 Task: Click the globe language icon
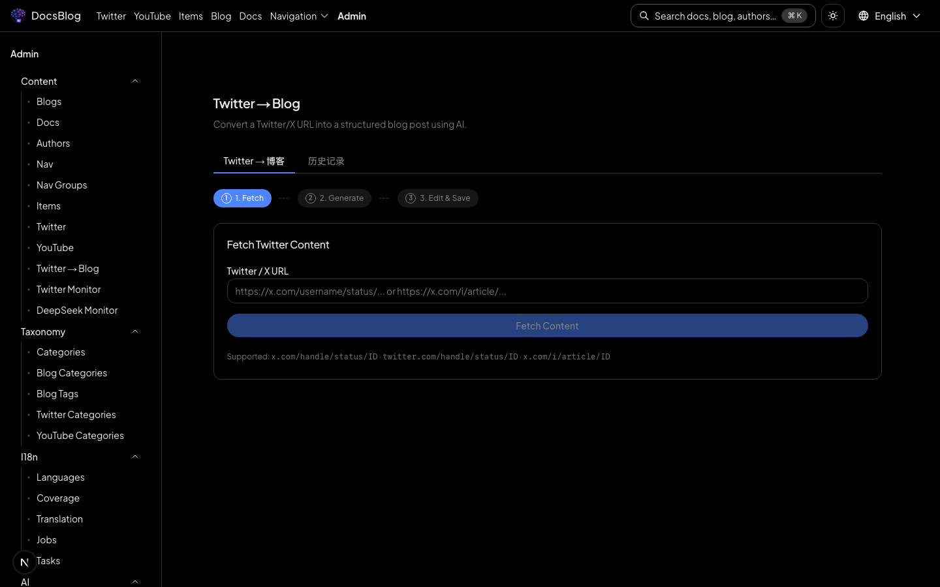864,16
